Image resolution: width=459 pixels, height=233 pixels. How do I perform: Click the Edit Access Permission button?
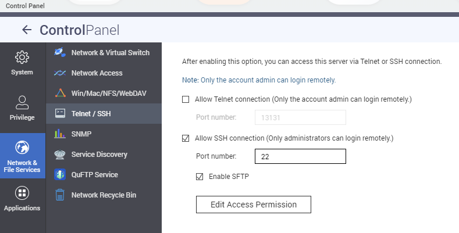coord(254,205)
